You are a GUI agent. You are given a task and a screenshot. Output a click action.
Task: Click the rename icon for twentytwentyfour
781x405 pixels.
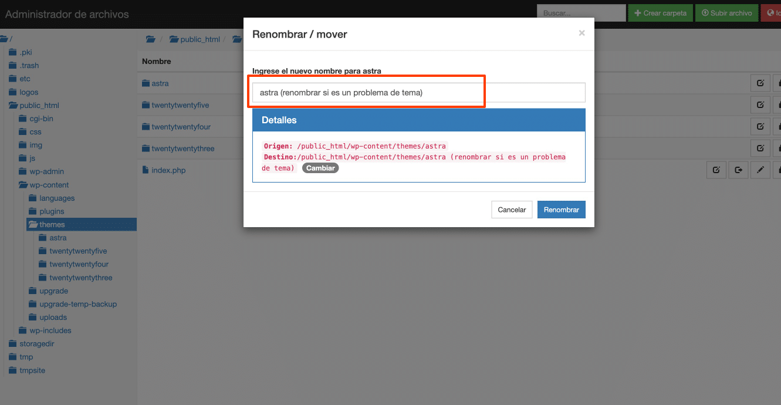click(760, 127)
